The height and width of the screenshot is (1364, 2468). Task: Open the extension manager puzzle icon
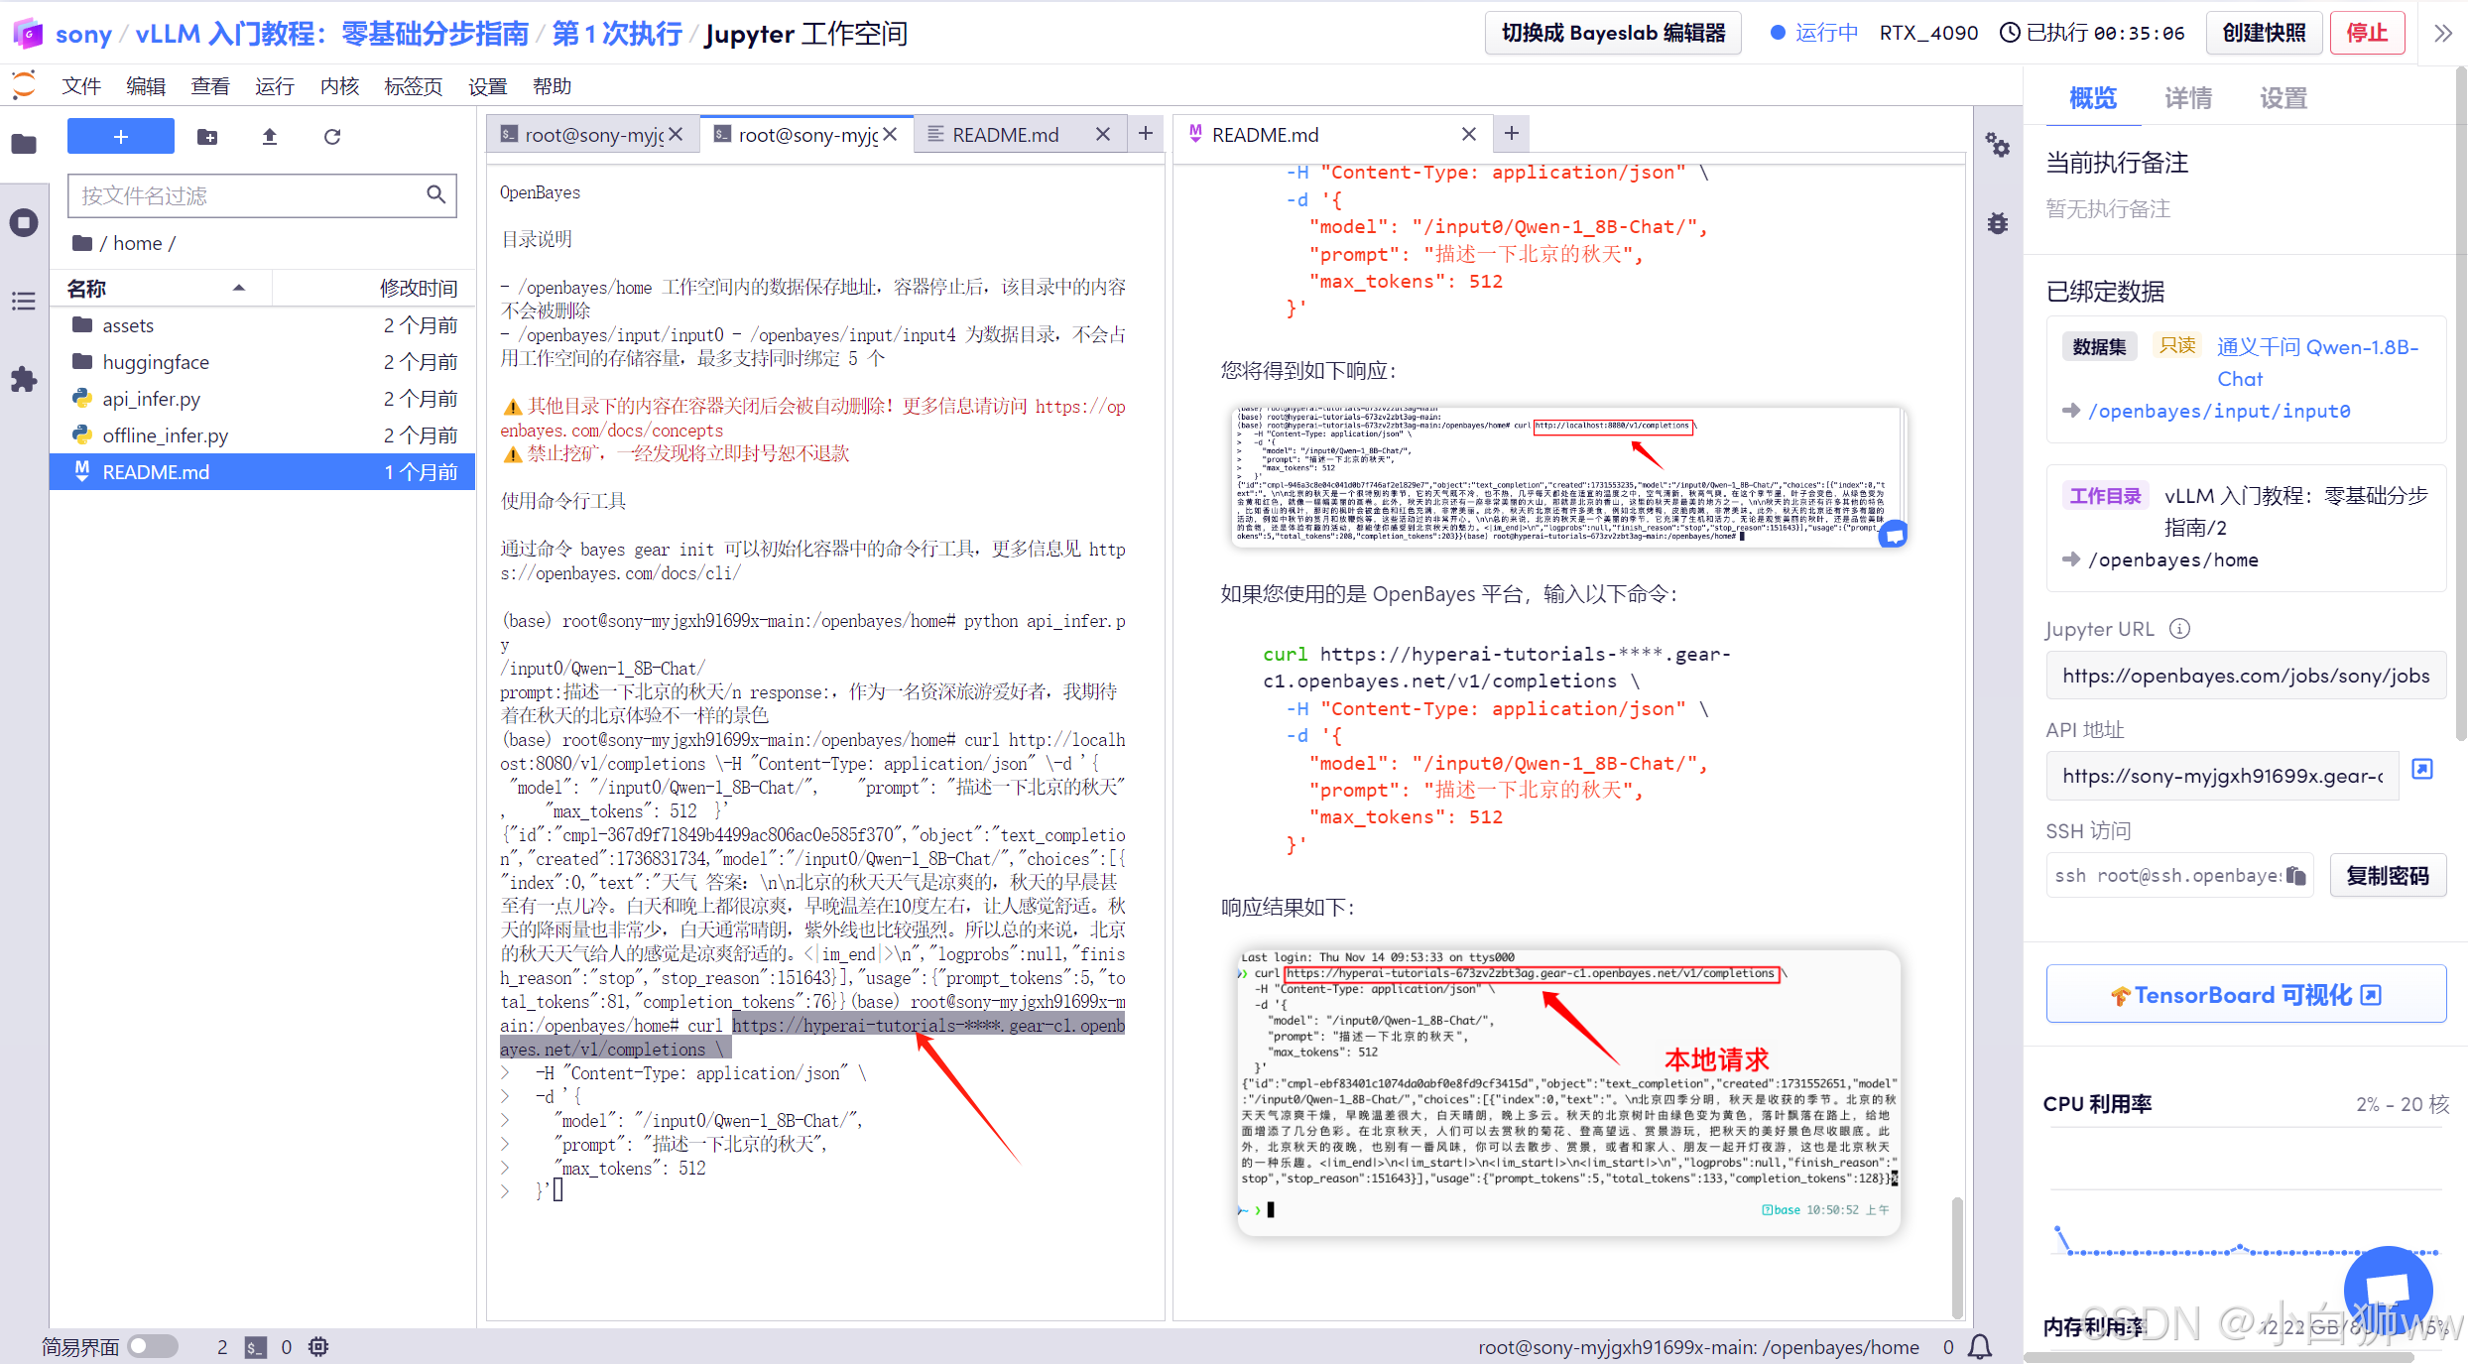24,379
